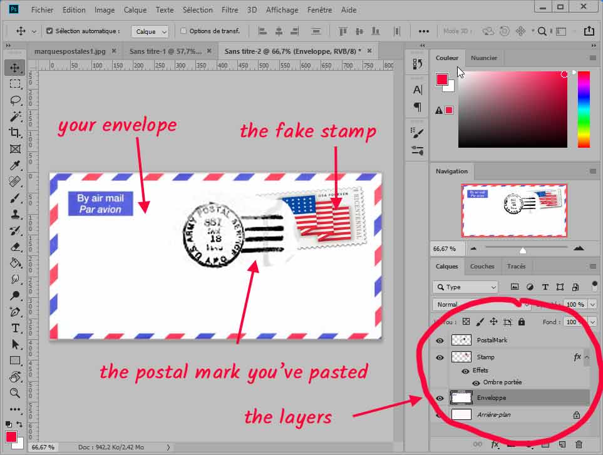The height and width of the screenshot is (455, 603).
Task: Open the Fichier menu
Action: 43,10
